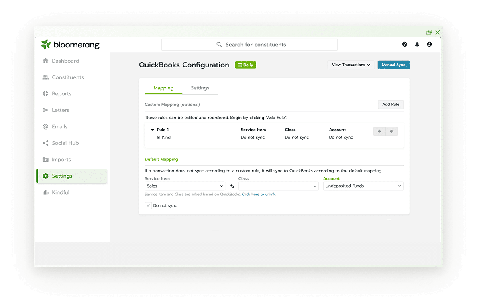
Task: Open the Account Undeposited Funds dropdown
Action: click(x=363, y=186)
